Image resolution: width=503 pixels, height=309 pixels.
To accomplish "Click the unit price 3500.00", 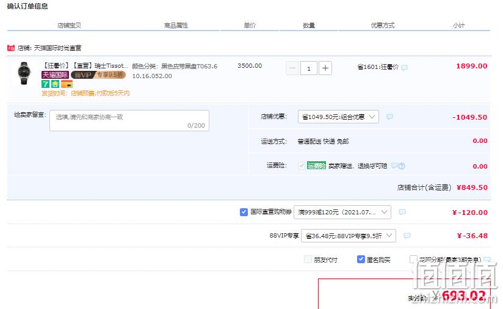I will pos(250,66).
